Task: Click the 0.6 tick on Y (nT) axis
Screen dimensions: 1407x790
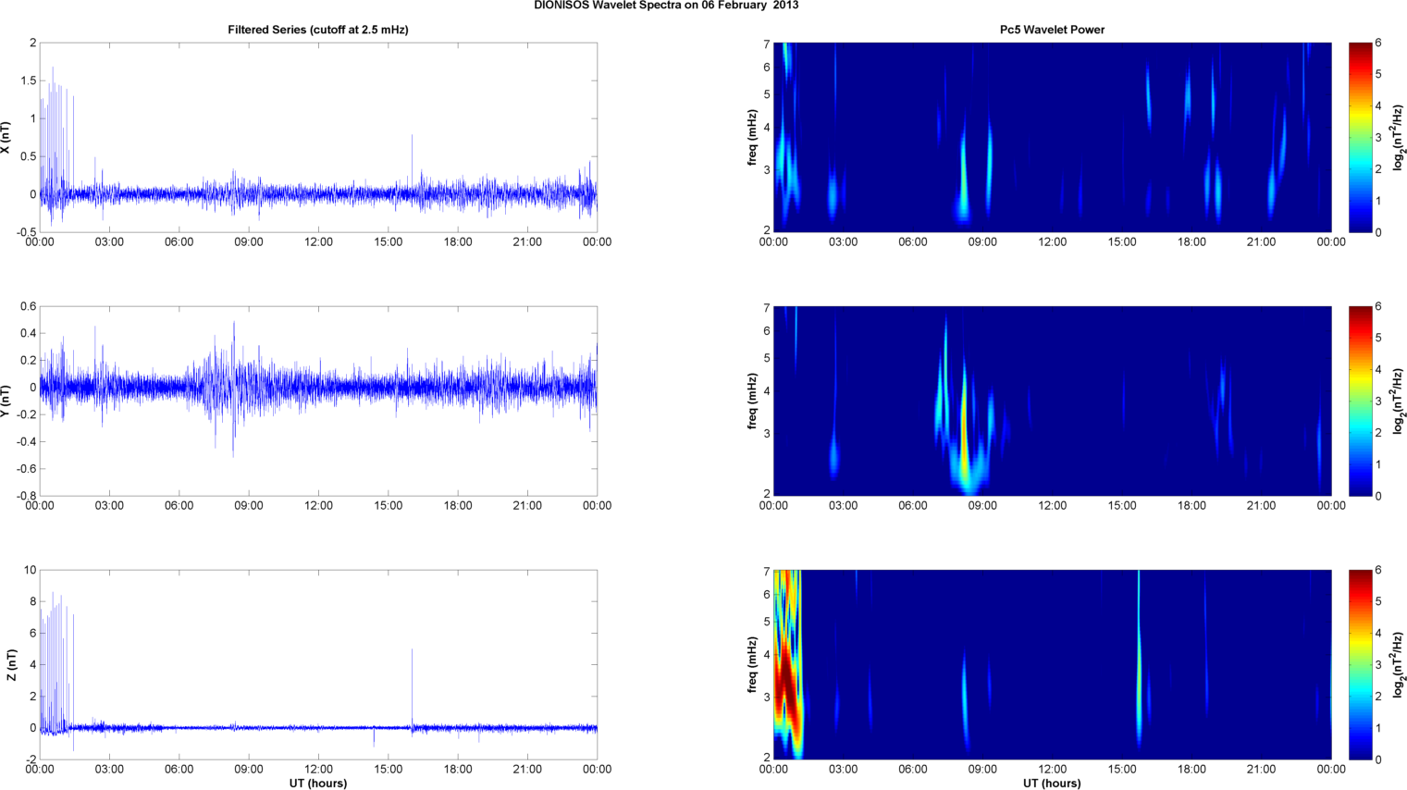Action: [29, 306]
